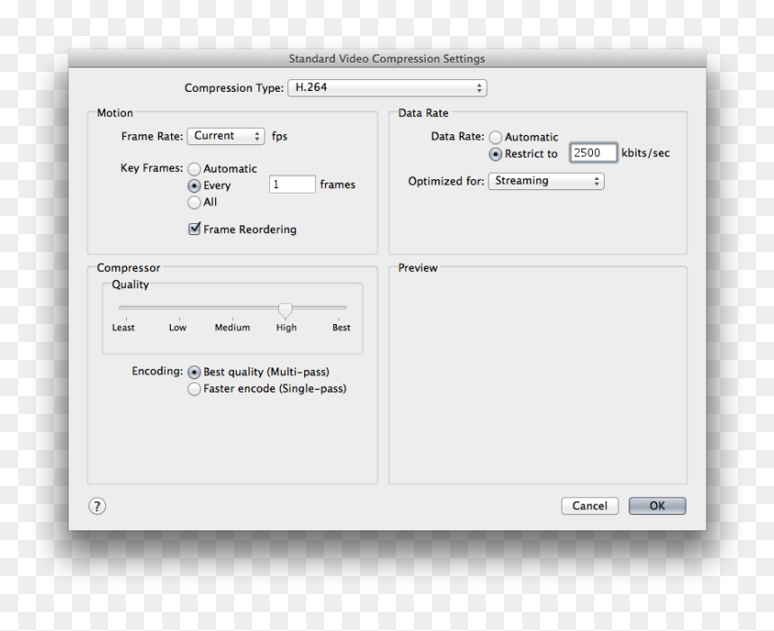Image resolution: width=774 pixels, height=631 pixels.
Task: Open the Frame Rate Current dropdown
Action: point(226,136)
